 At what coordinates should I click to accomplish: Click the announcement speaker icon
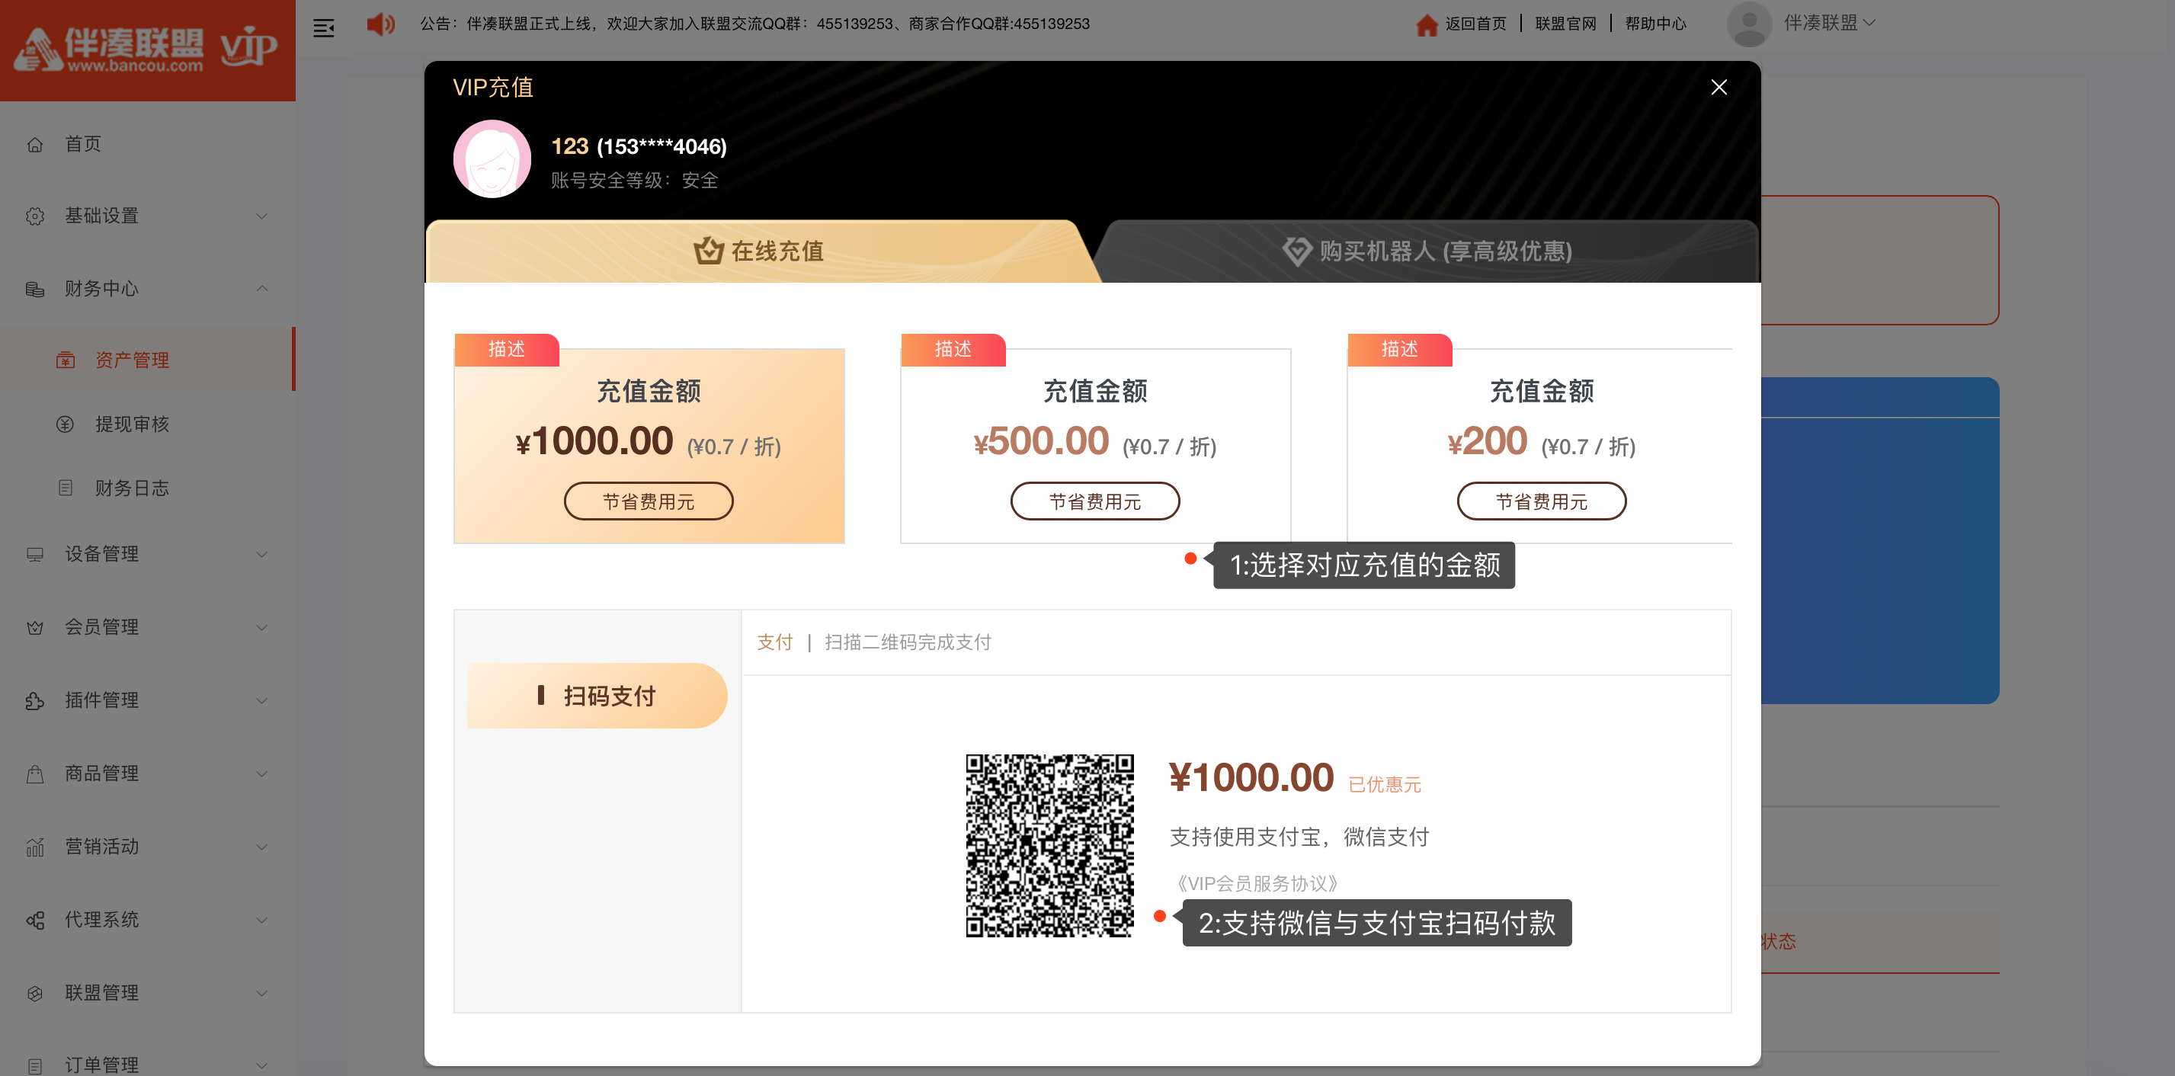coord(381,24)
